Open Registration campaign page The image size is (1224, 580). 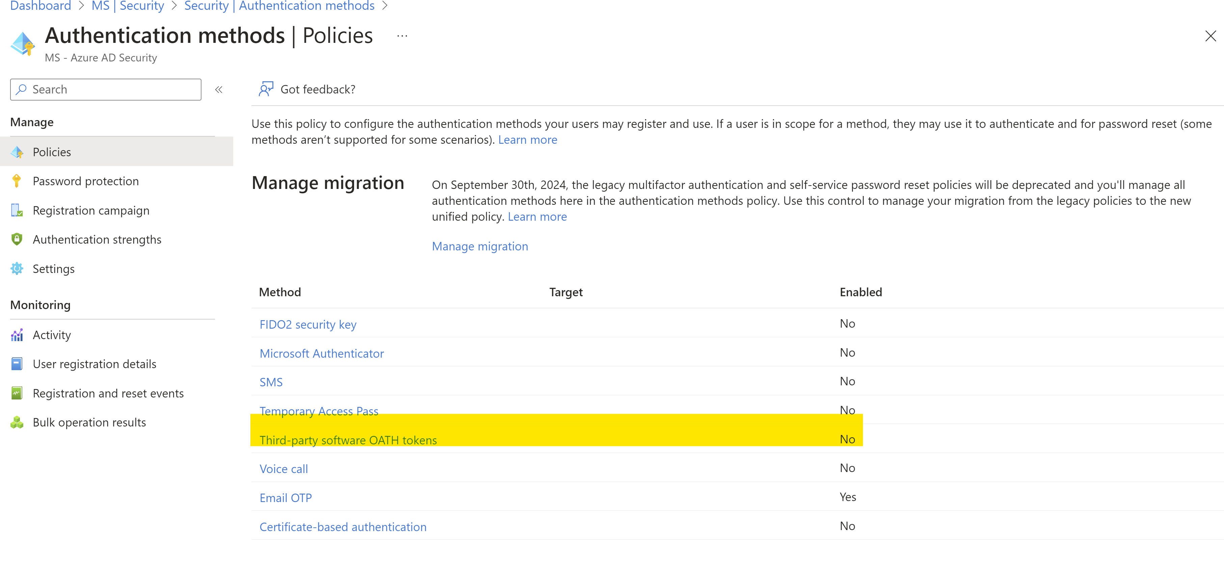click(x=91, y=211)
